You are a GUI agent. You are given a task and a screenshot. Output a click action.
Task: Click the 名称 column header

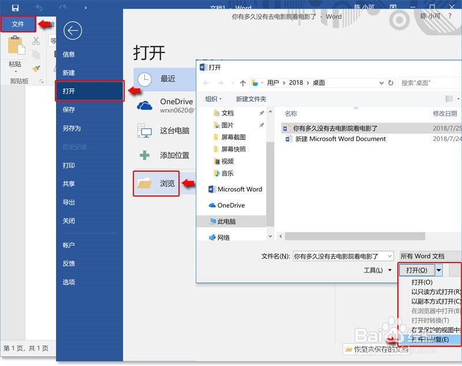291,113
